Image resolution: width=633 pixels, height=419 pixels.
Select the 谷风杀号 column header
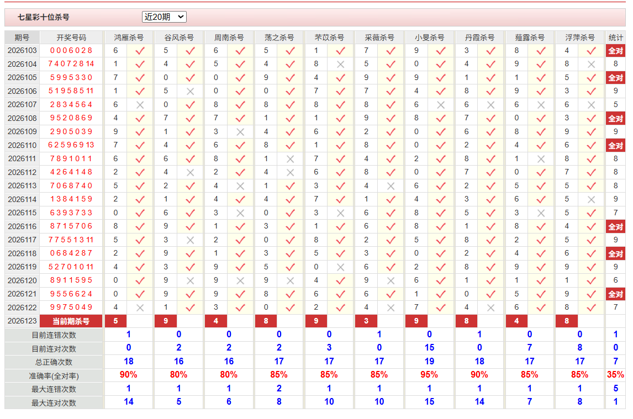[x=179, y=38]
